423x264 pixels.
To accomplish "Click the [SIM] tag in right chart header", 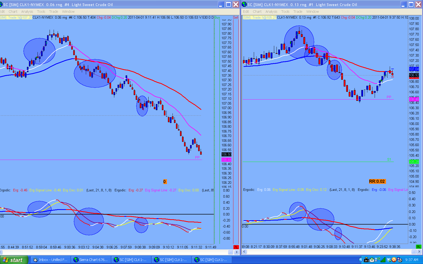I will [x=247, y=17].
